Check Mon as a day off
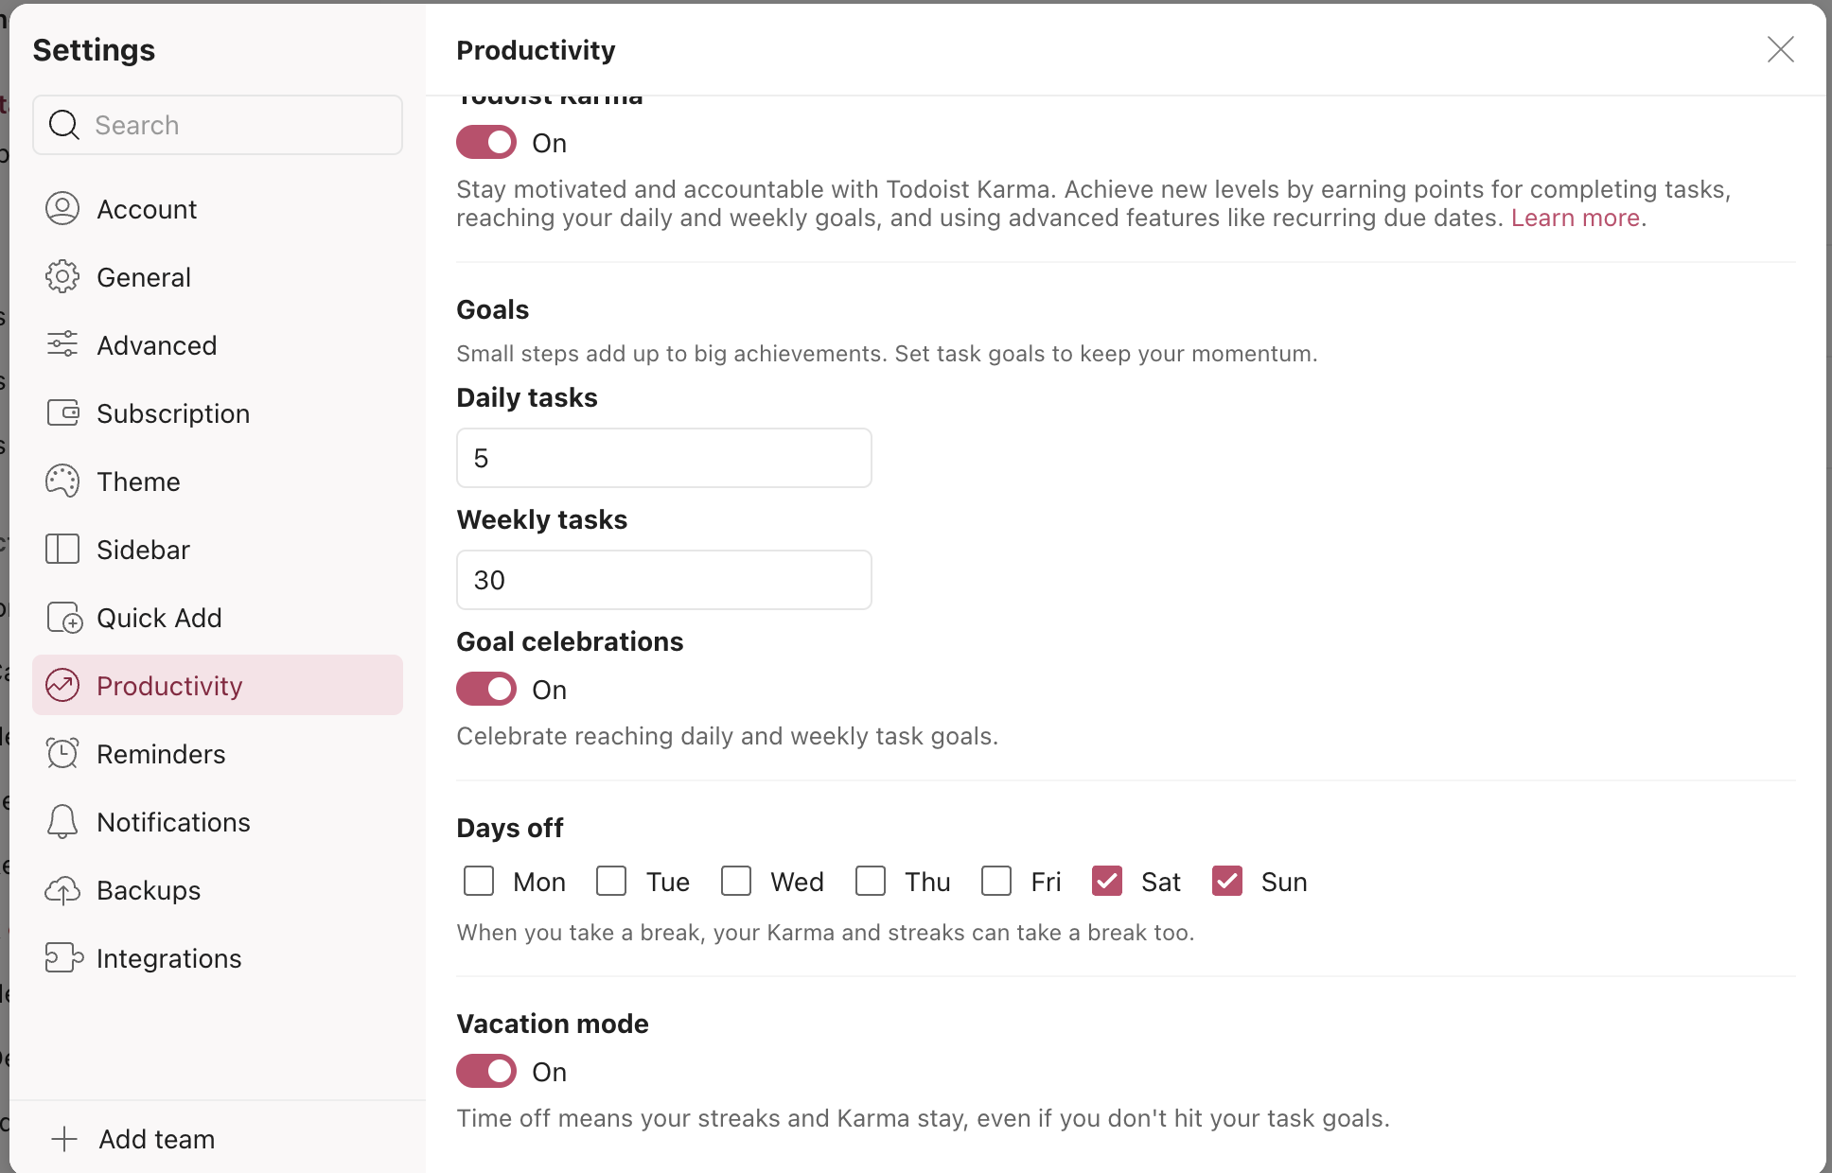This screenshot has height=1173, width=1832. click(479, 881)
